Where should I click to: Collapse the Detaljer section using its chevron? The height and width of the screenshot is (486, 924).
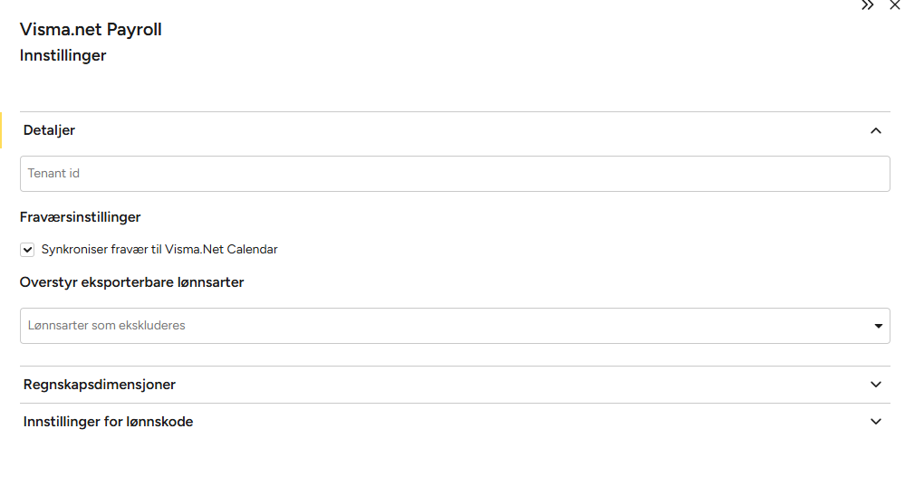876,130
